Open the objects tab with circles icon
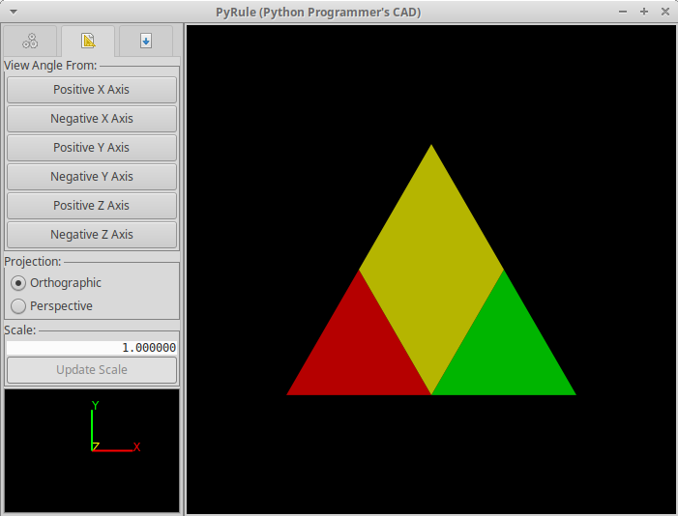 point(30,41)
